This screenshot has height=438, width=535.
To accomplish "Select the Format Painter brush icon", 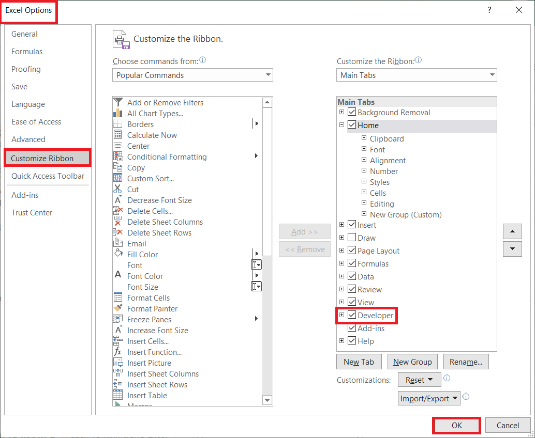I will pyautogui.click(x=118, y=308).
